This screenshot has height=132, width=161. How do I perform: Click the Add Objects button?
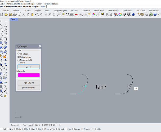[29, 83]
